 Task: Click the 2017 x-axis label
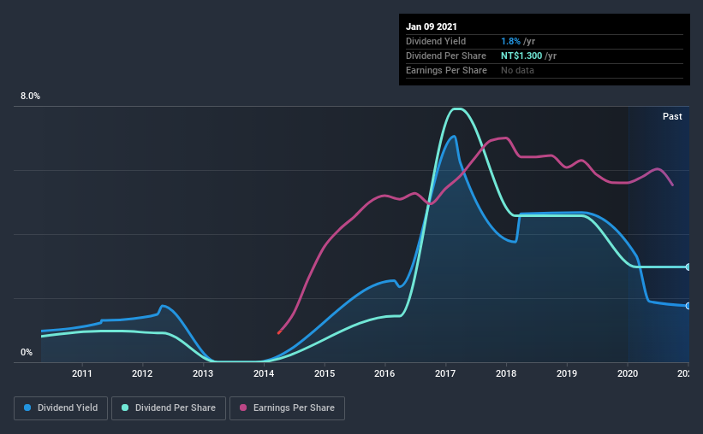pyautogui.click(x=445, y=373)
